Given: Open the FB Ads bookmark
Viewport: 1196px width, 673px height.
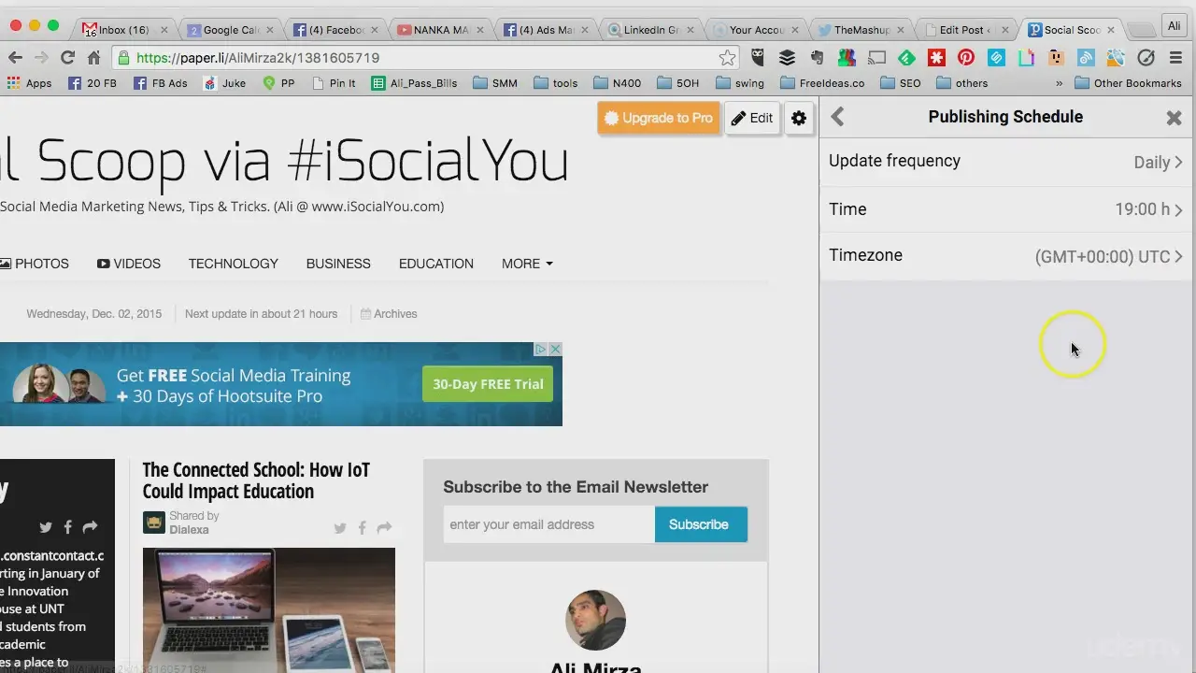Looking at the screenshot, I should pos(161,83).
